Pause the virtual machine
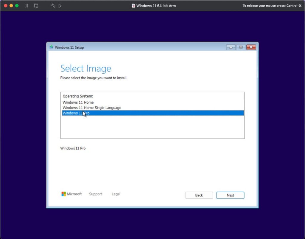This screenshot has height=239, width=305. coord(27,6)
